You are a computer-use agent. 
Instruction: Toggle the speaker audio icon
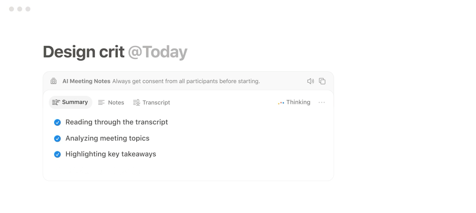310,81
